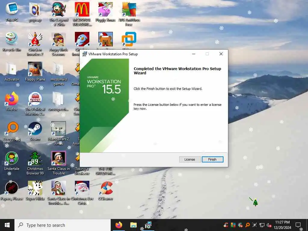Click the taskbar search box

click(x=63, y=225)
